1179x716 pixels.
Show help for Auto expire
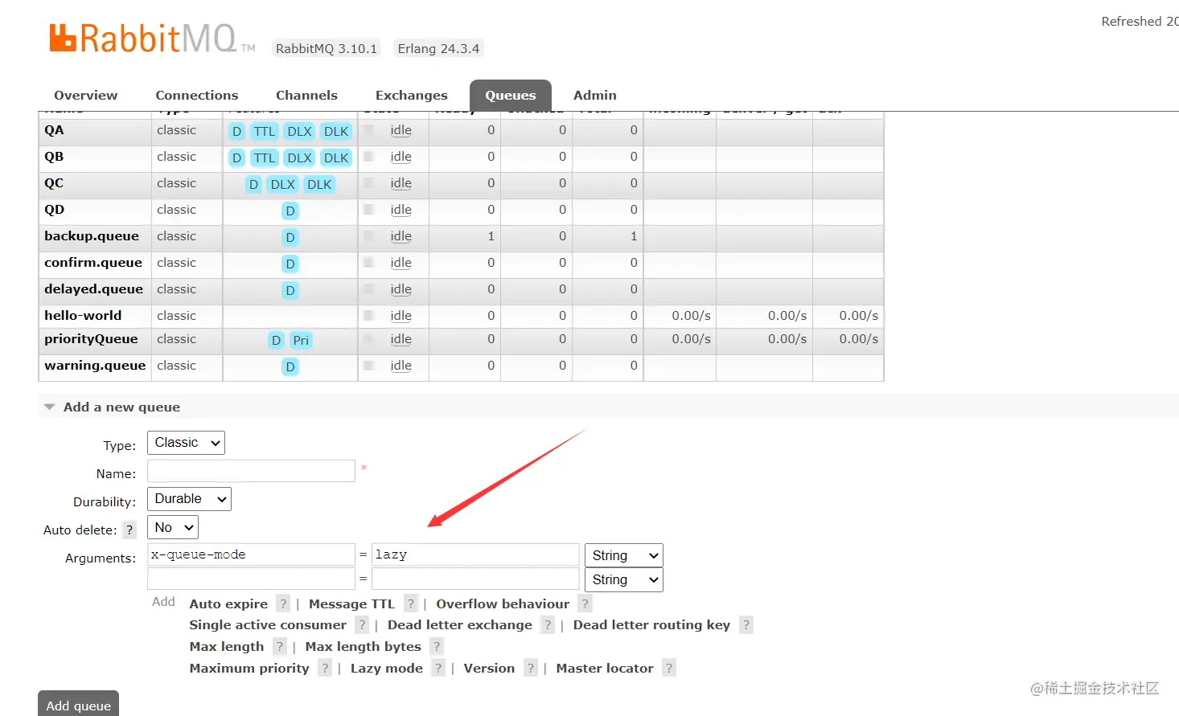click(283, 603)
